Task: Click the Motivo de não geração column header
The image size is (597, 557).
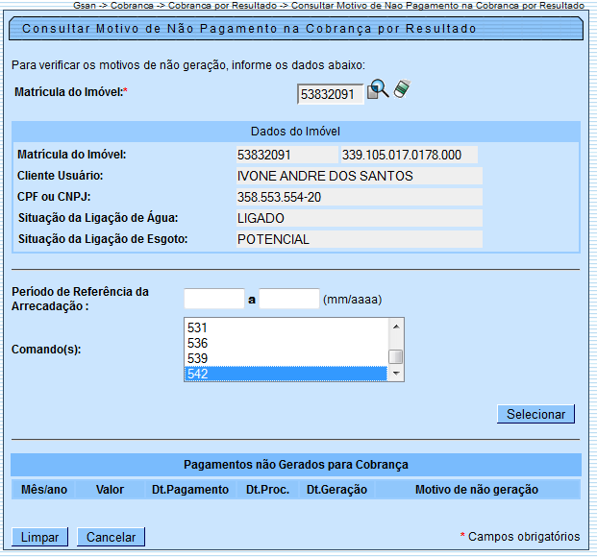Action: coord(476,490)
